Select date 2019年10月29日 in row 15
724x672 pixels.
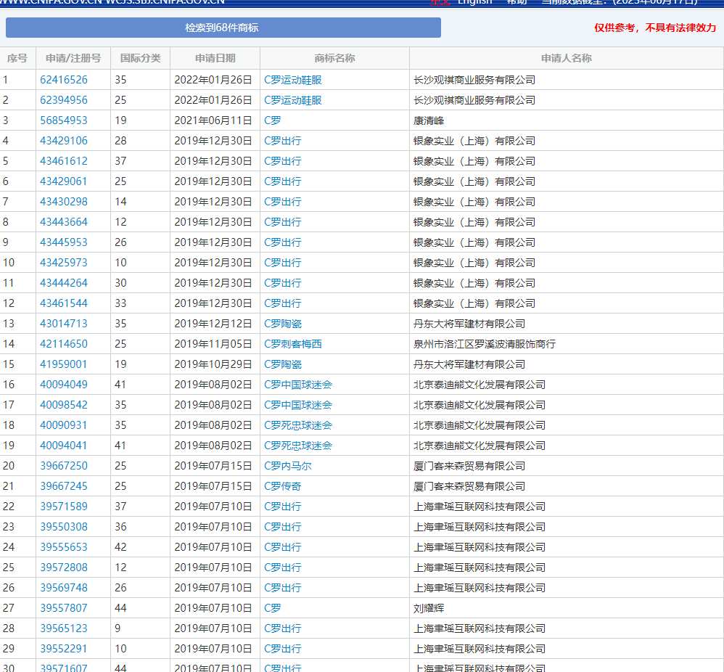[x=213, y=364]
